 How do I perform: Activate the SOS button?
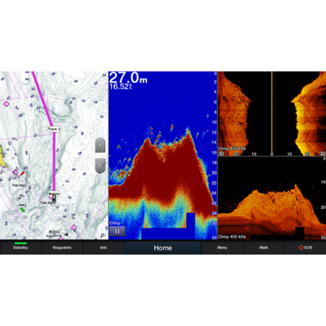coord(305,247)
